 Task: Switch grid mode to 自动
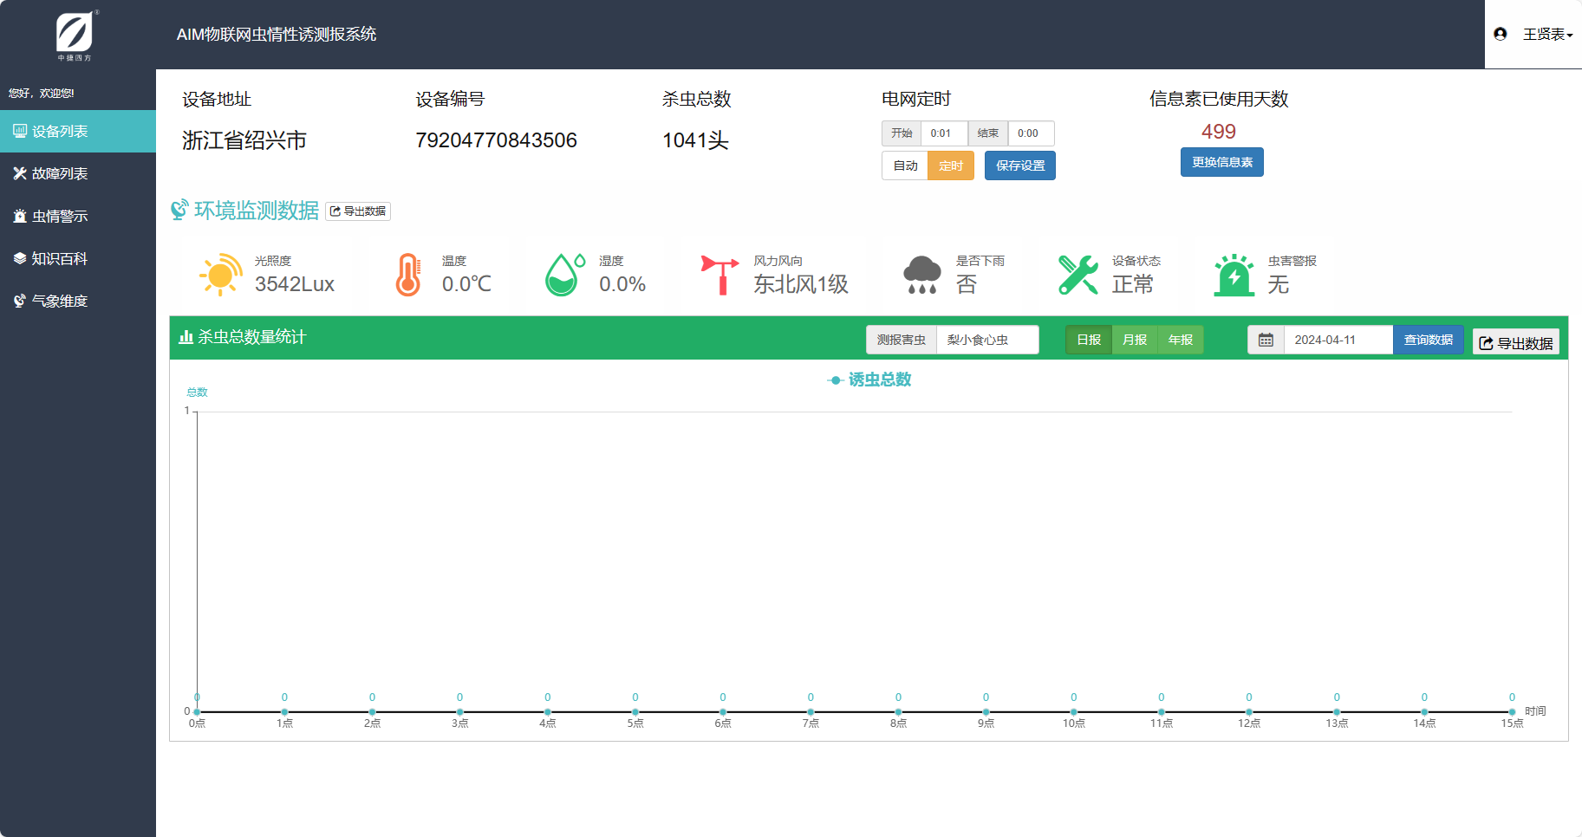(905, 165)
